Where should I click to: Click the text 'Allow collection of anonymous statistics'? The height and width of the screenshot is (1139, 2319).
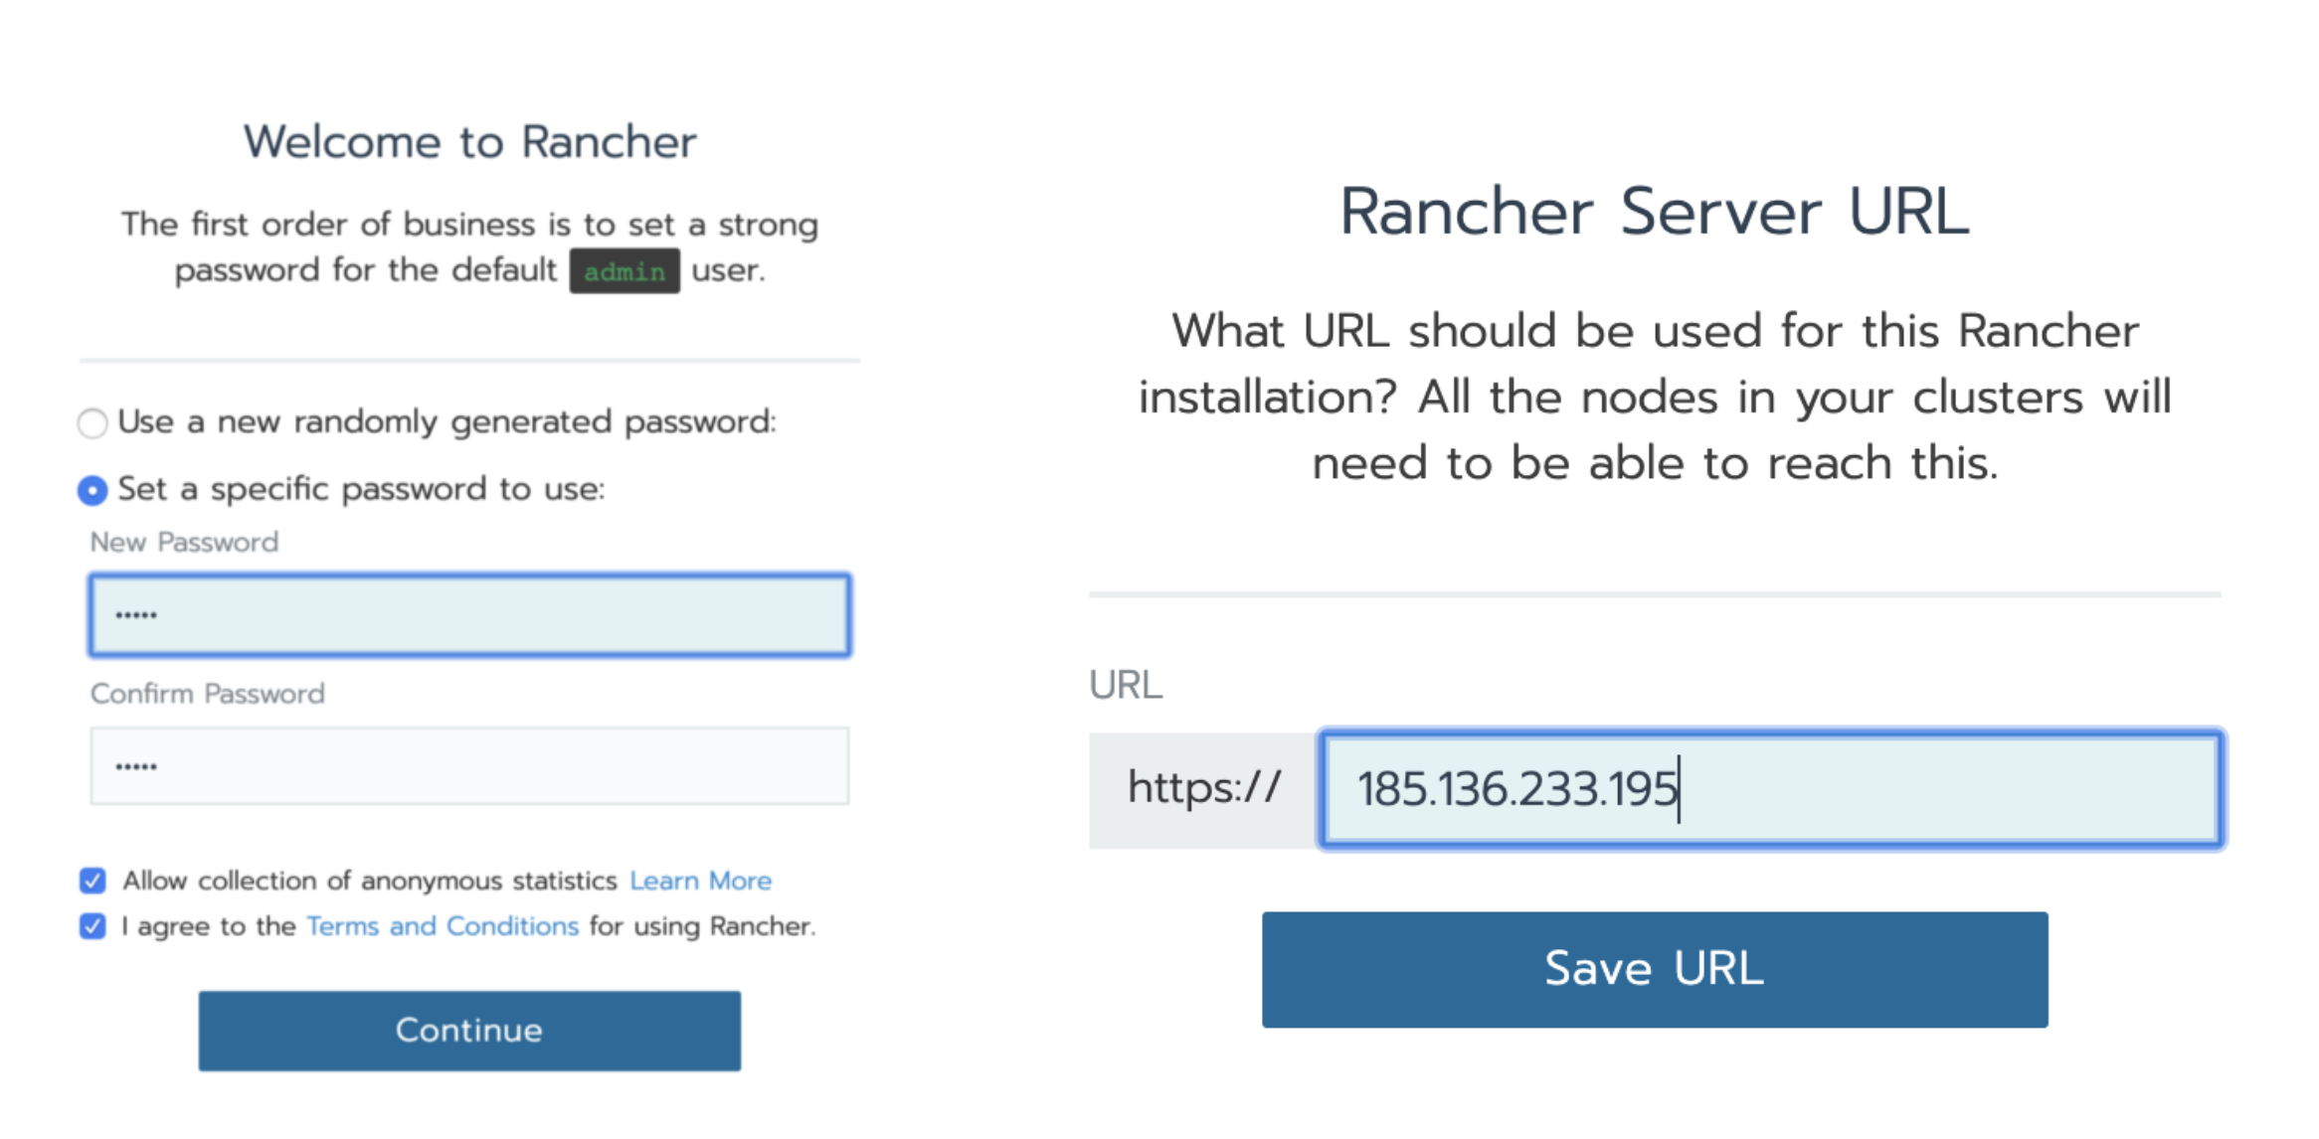pyautogui.click(x=370, y=881)
